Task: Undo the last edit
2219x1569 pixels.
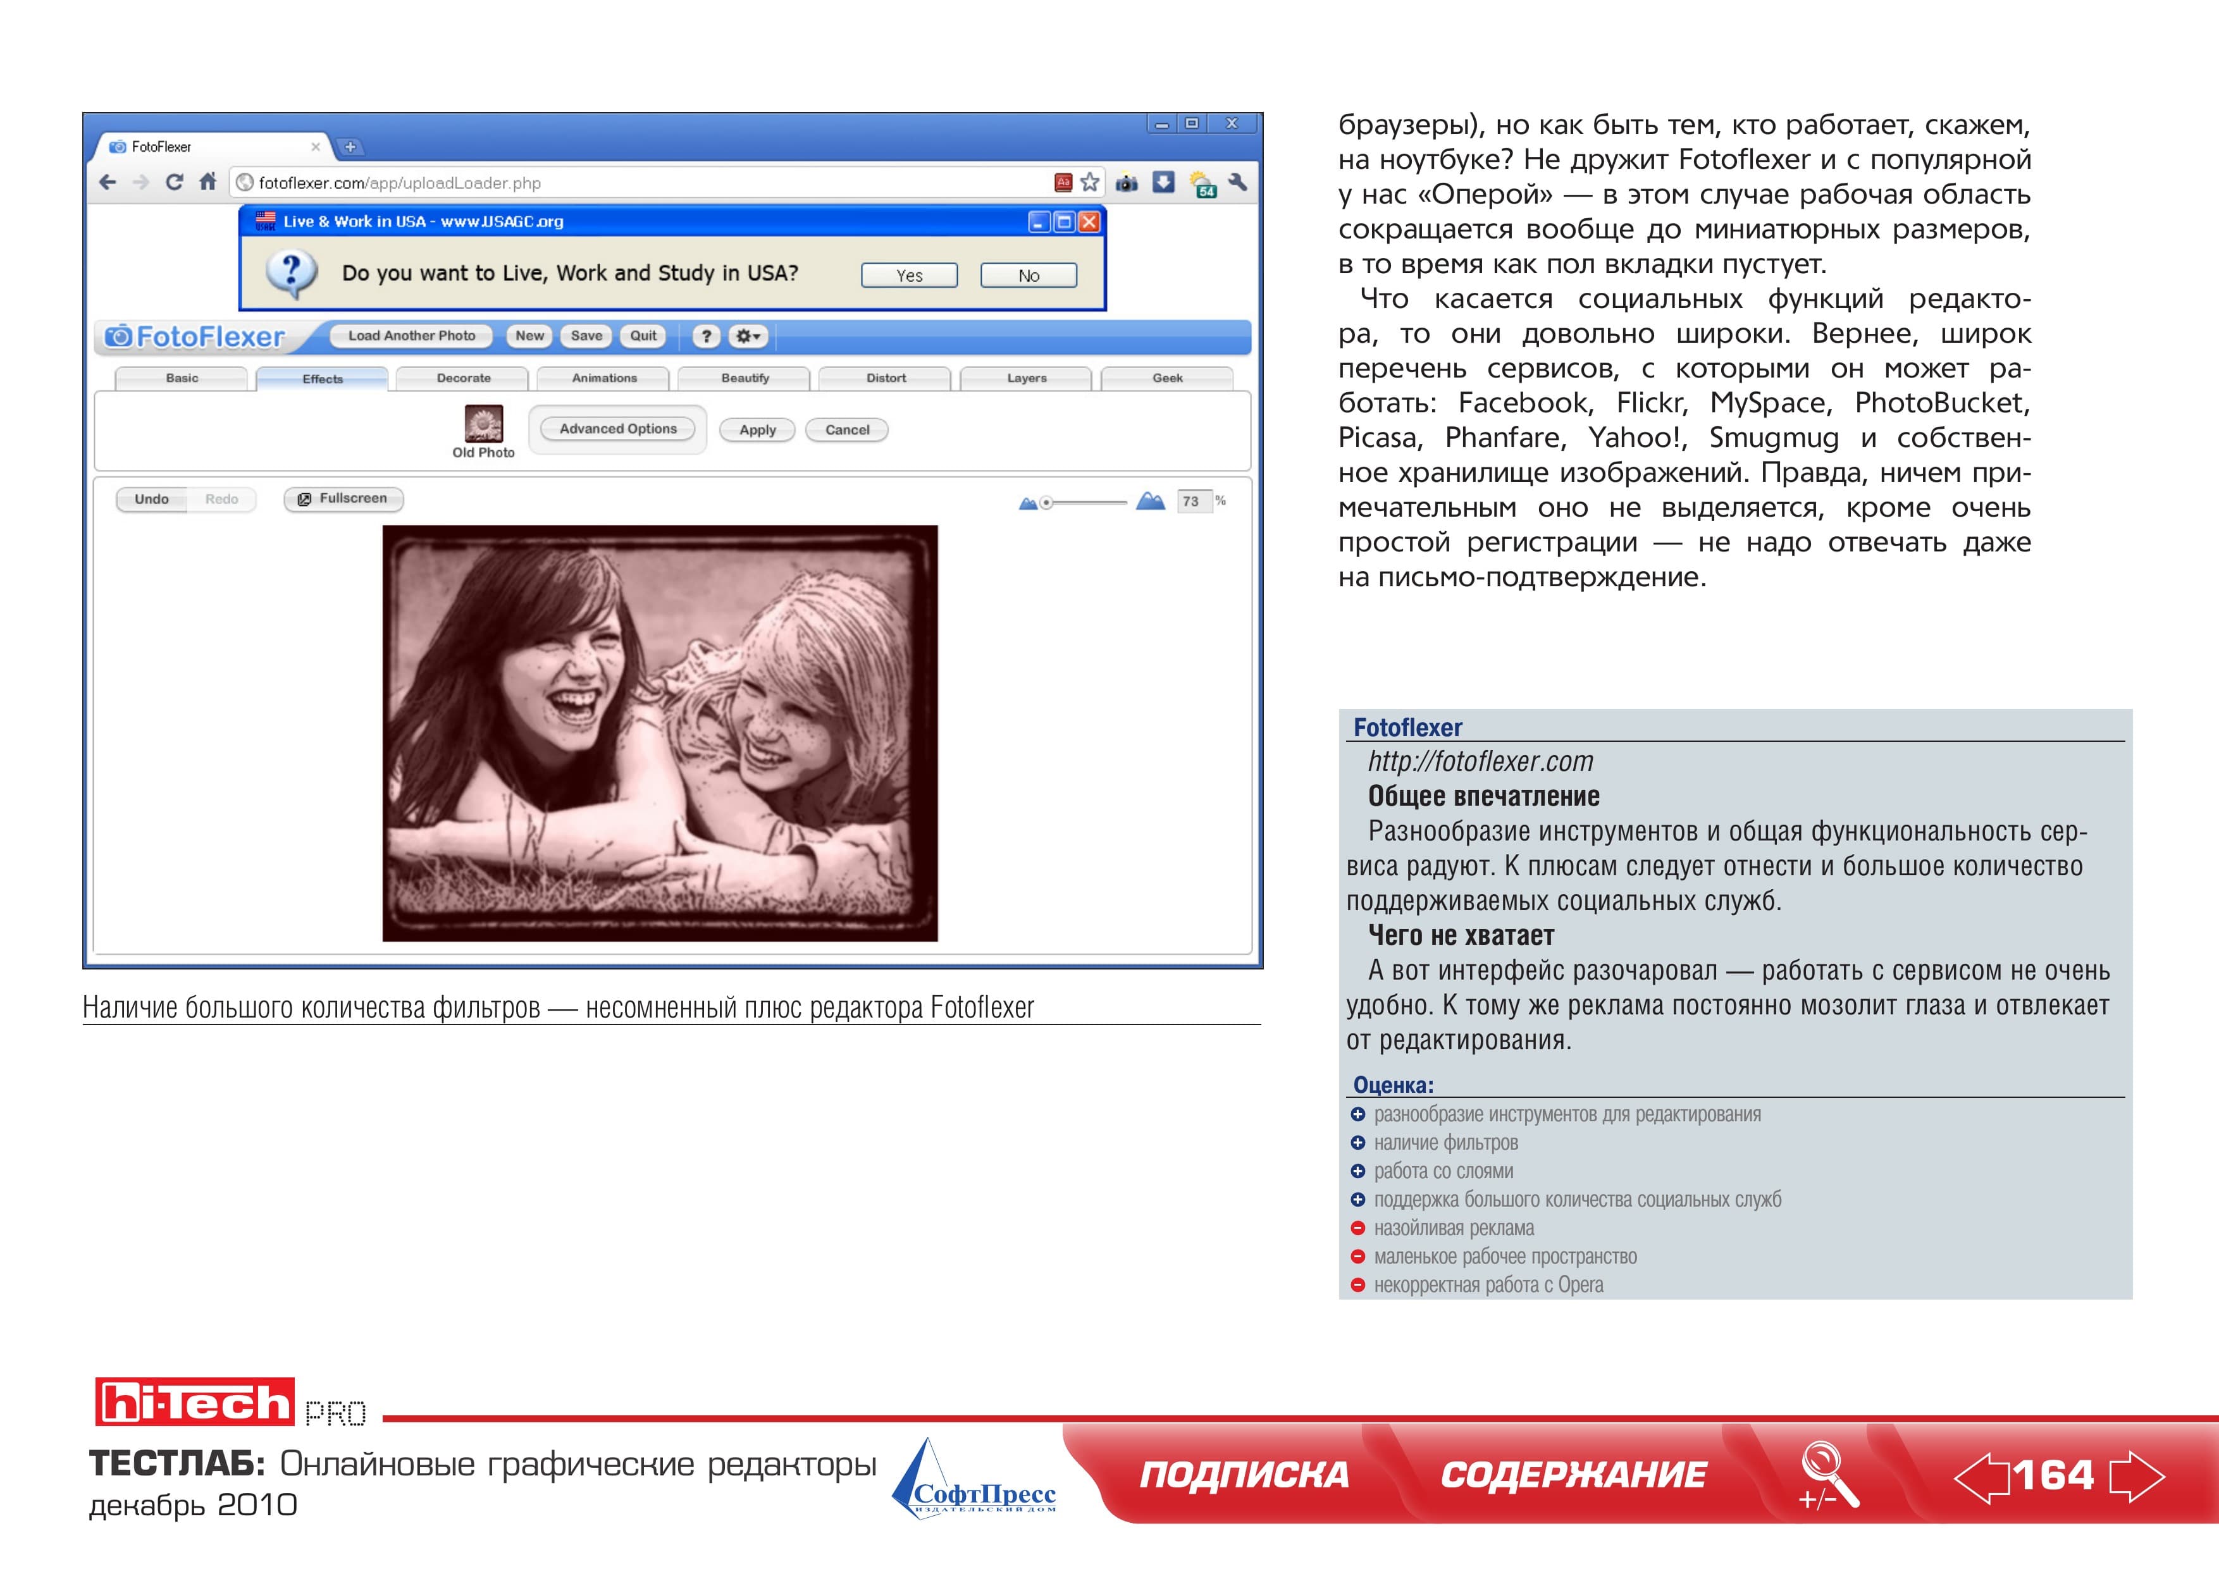Action: [x=152, y=500]
